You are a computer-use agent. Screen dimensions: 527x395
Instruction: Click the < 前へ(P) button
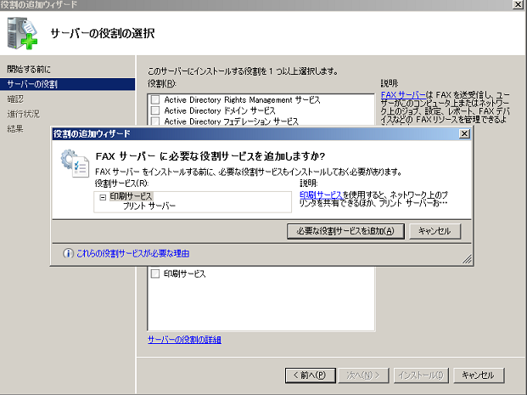click(x=311, y=375)
